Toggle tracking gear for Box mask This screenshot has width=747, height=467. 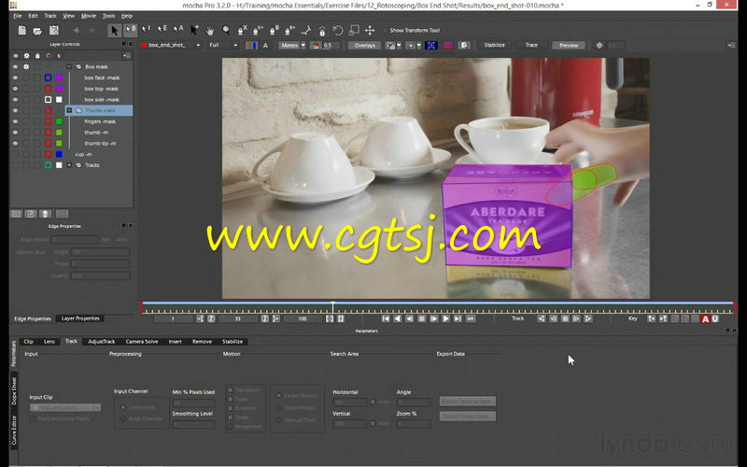(26, 66)
